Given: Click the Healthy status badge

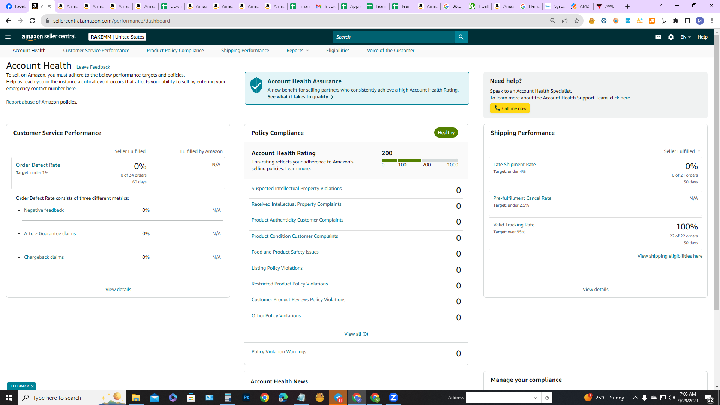Looking at the screenshot, I should click(446, 133).
